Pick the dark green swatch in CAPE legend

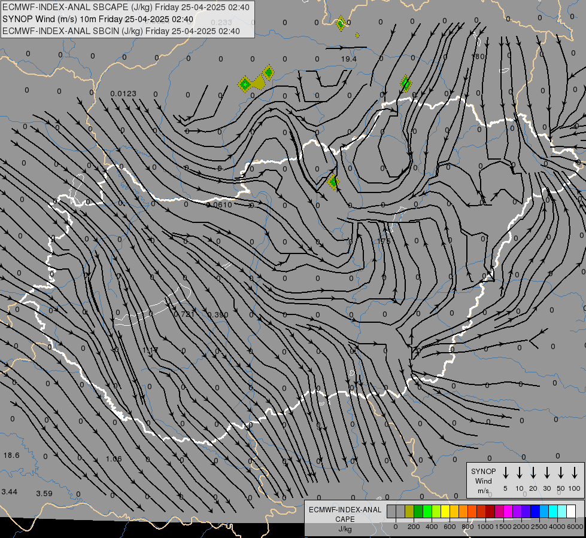418,511
